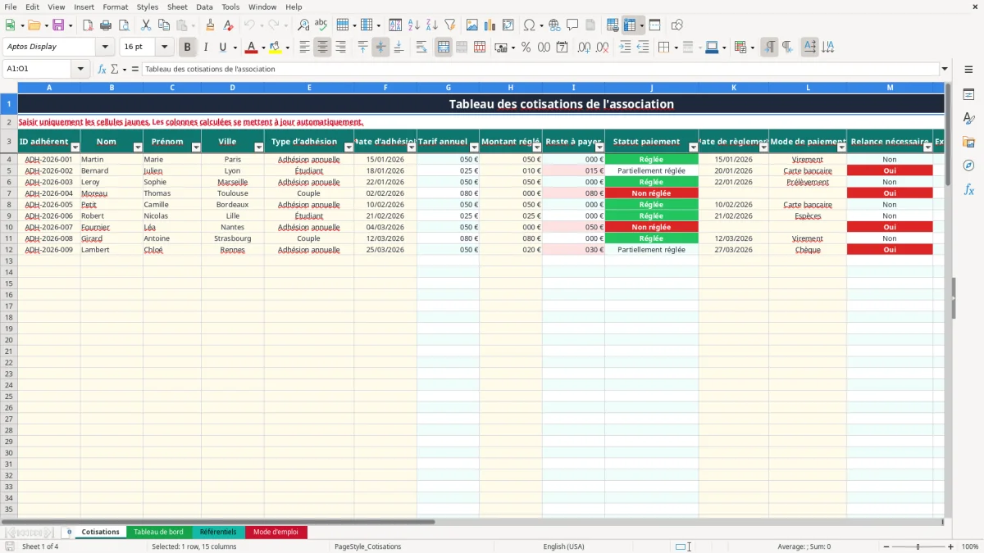Screen dimensions: 984x553
Task: Click the Insert Comment icon
Action: tap(572, 25)
